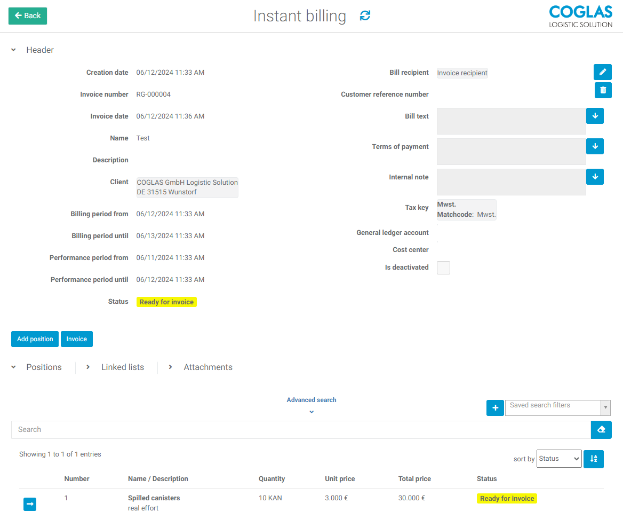Click the down-arrow button beside Bill text
Screen dimensions: 623x527
click(595, 116)
